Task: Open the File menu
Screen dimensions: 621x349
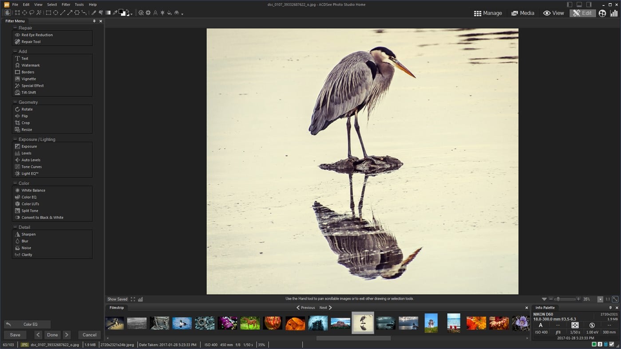Action: click(15, 4)
